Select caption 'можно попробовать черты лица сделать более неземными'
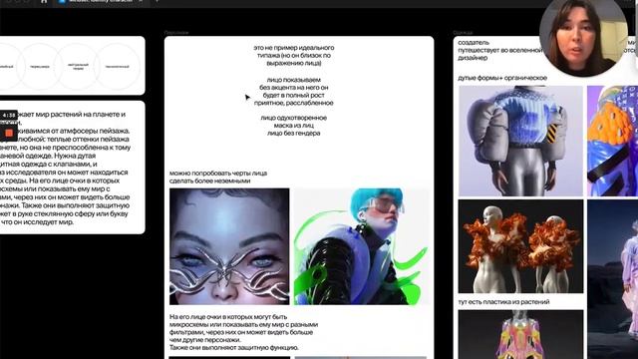Viewport: 638px width, 359px height. 218,178
